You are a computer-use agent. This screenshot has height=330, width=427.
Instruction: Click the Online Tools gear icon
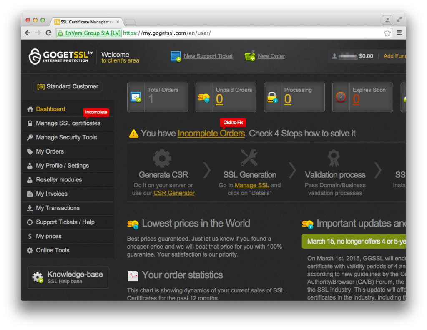coord(30,250)
